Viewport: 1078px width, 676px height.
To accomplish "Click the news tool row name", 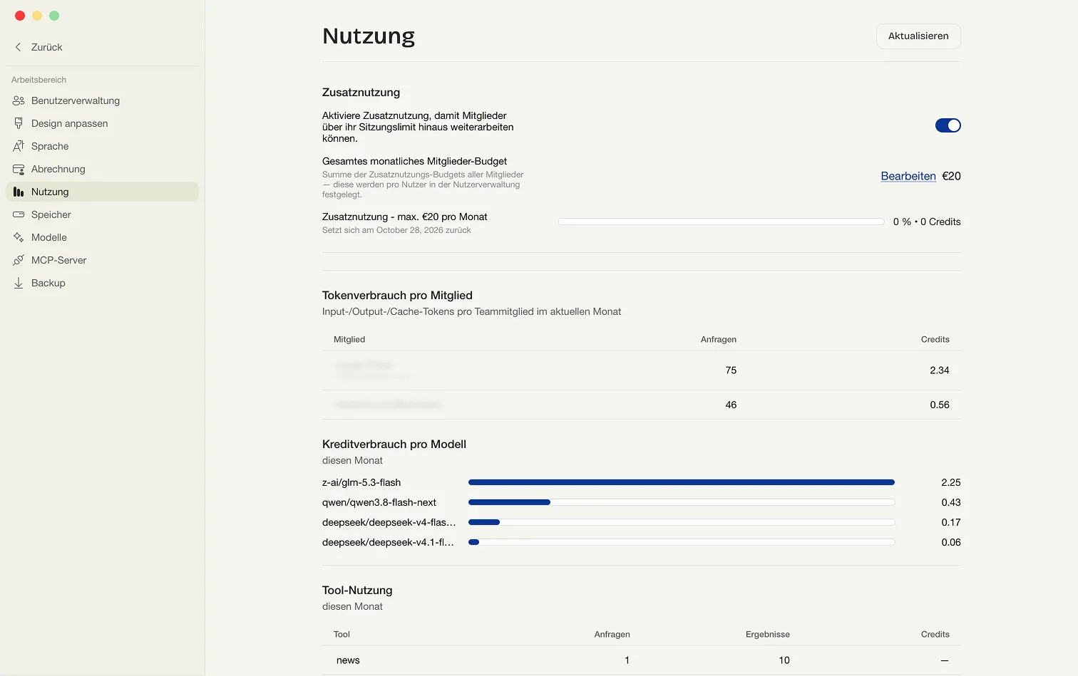I will [348, 660].
